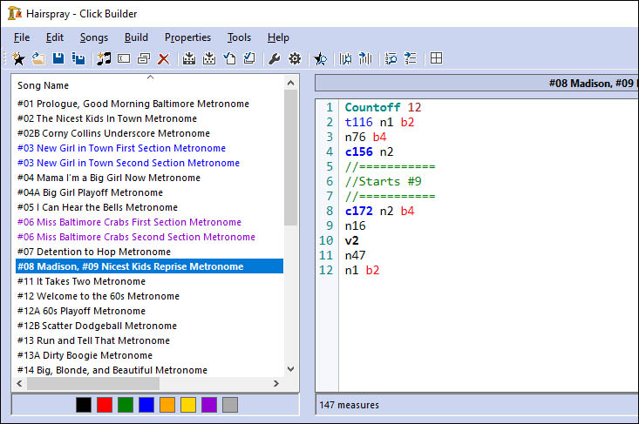Add a new song with music note icon
The width and height of the screenshot is (639, 424).
pos(104,58)
